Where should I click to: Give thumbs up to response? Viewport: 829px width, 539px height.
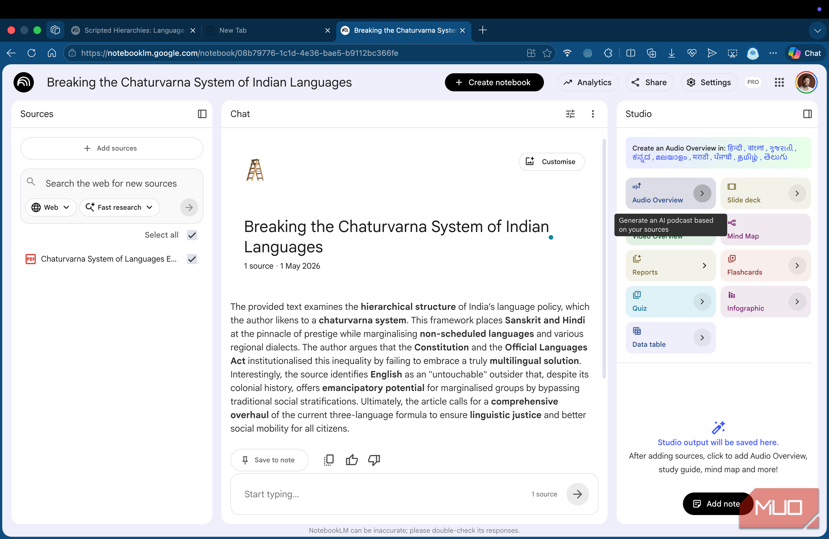351,460
